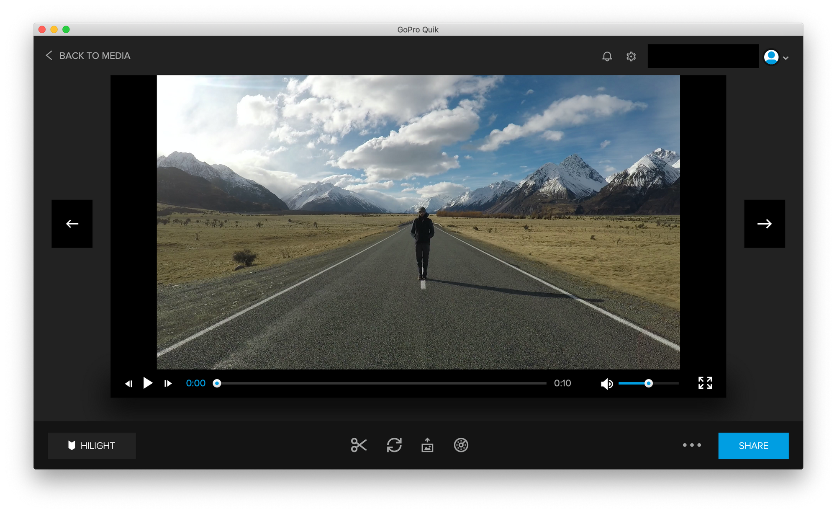Go to previous media item
Screen dimensions: 837x514
coord(72,224)
